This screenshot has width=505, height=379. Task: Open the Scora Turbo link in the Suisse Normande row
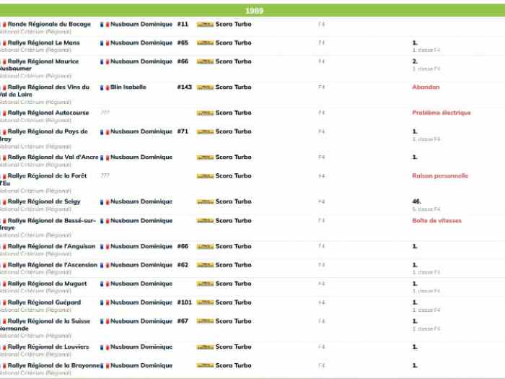coord(233,321)
